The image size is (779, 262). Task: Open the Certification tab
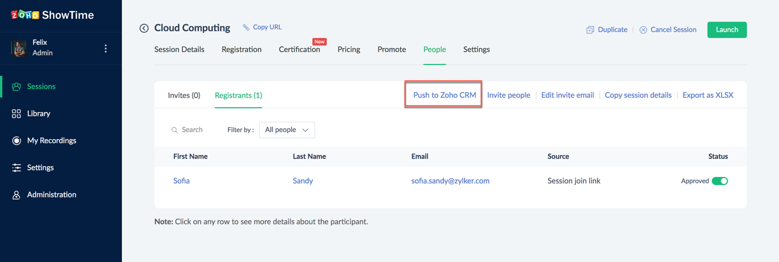299,49
